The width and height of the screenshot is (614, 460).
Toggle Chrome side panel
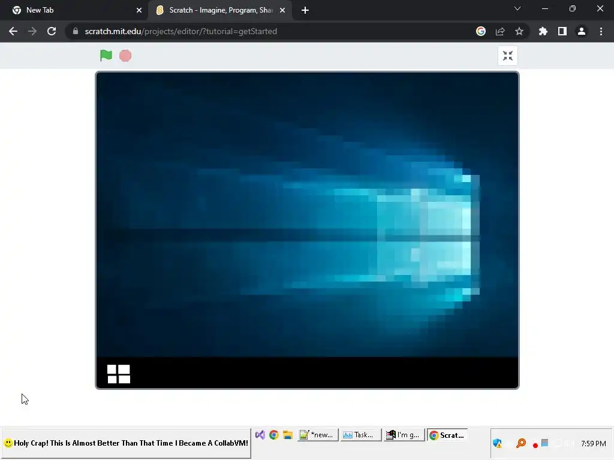[x=562, y=31]
